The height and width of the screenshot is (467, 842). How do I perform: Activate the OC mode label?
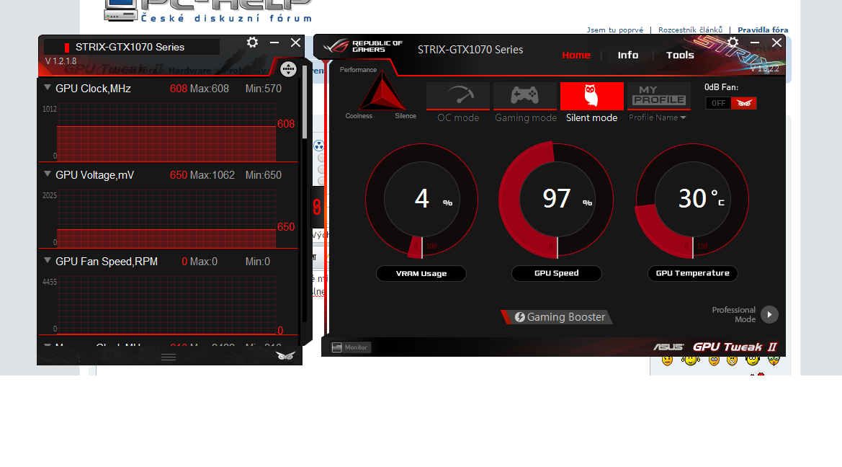(x=458, y=117)
